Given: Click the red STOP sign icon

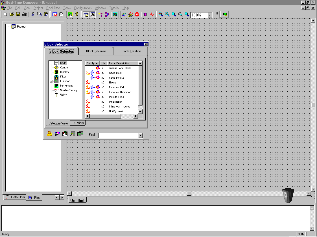Looking at the screenshot, I should coord(137,14).
